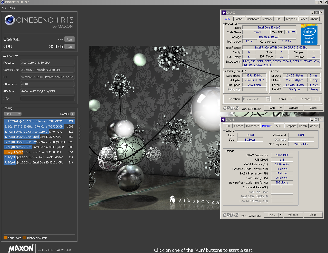Click the CPU-Z title bar icon above the Memory tab window

tap(223, 120)
